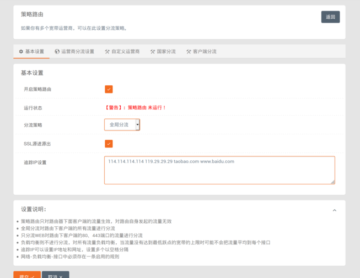The height and width of the screenshot is (278, 360).
Task: Go to the 国家分流 tab
Action: point(166,52)
